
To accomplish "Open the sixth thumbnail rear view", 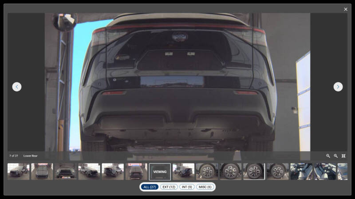I will (136, 172).
